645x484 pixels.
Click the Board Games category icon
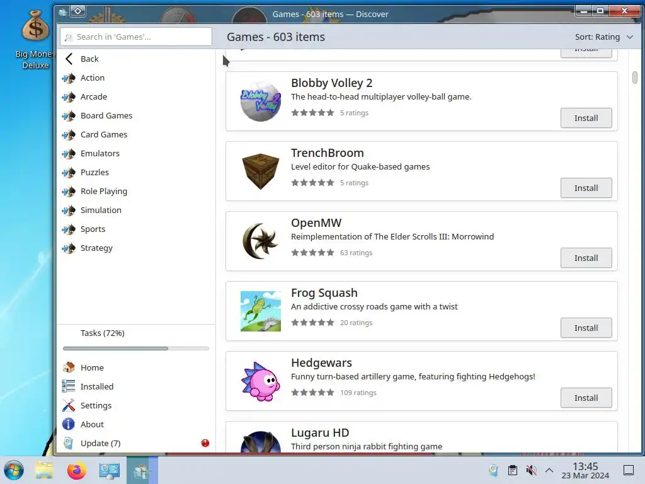point(69,116)
